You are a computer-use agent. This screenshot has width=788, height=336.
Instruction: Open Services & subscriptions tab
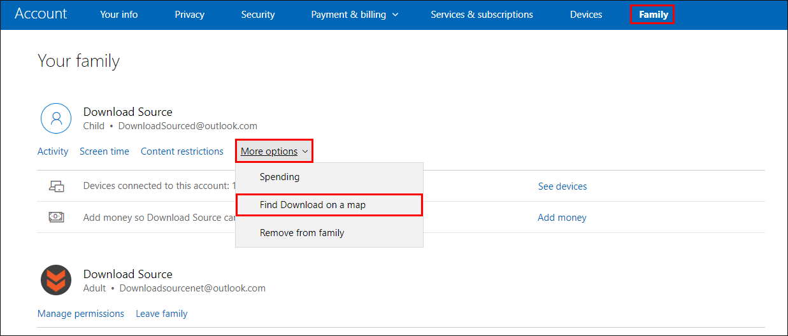(x=482, y=15)
